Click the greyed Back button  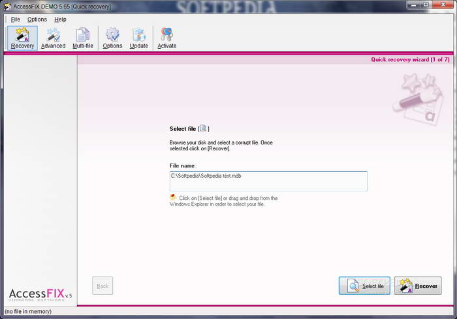pyautogui.click(x=102, y=286)
